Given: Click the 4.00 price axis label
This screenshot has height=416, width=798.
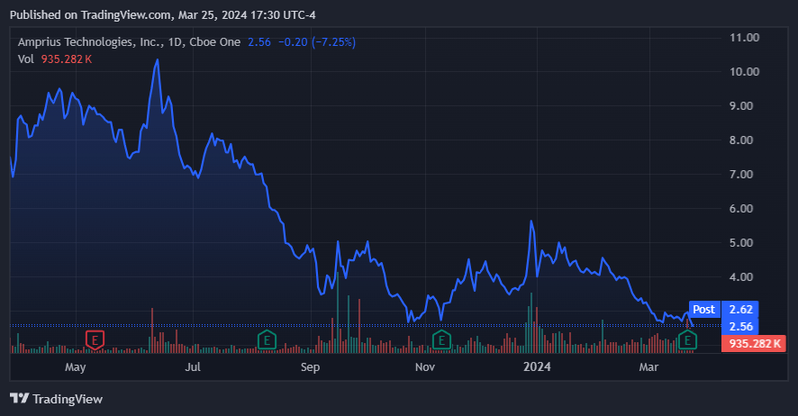Looking at the screenshot, I should [741, 277].
